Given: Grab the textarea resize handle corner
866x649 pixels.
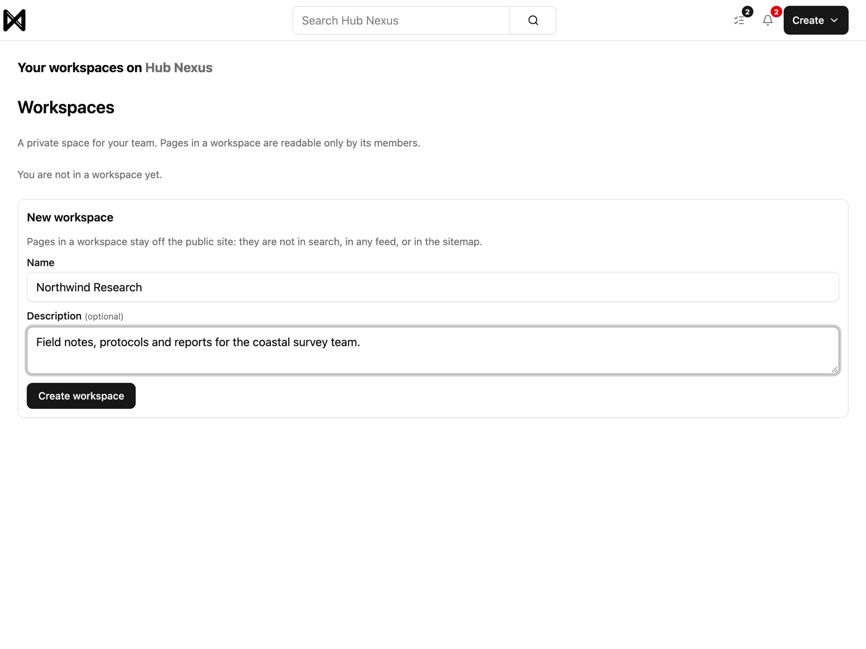Looking at the screenshot, I should tap(834, 369).
